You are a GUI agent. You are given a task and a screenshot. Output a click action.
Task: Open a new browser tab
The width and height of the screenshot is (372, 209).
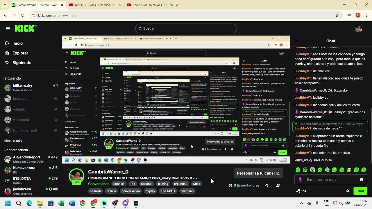pyautogui.click(x=186, y=5)
